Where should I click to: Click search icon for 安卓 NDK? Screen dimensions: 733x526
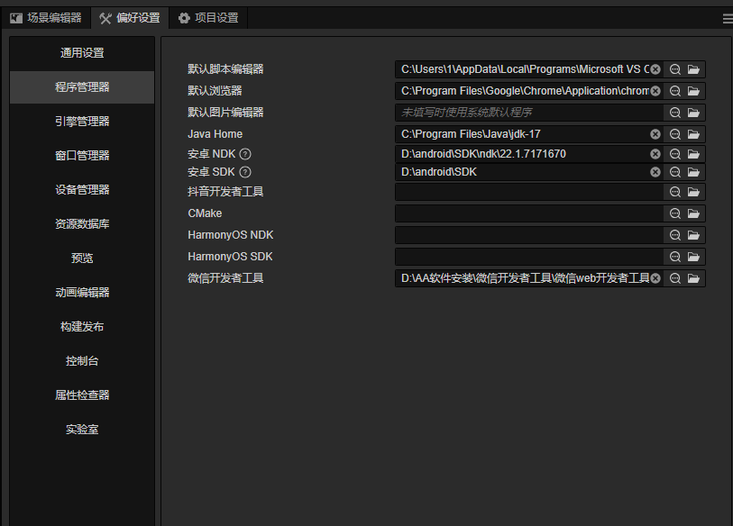(x=675, y=154)
